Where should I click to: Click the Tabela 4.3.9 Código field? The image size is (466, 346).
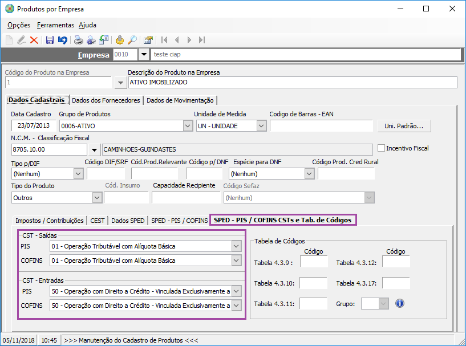314,262
